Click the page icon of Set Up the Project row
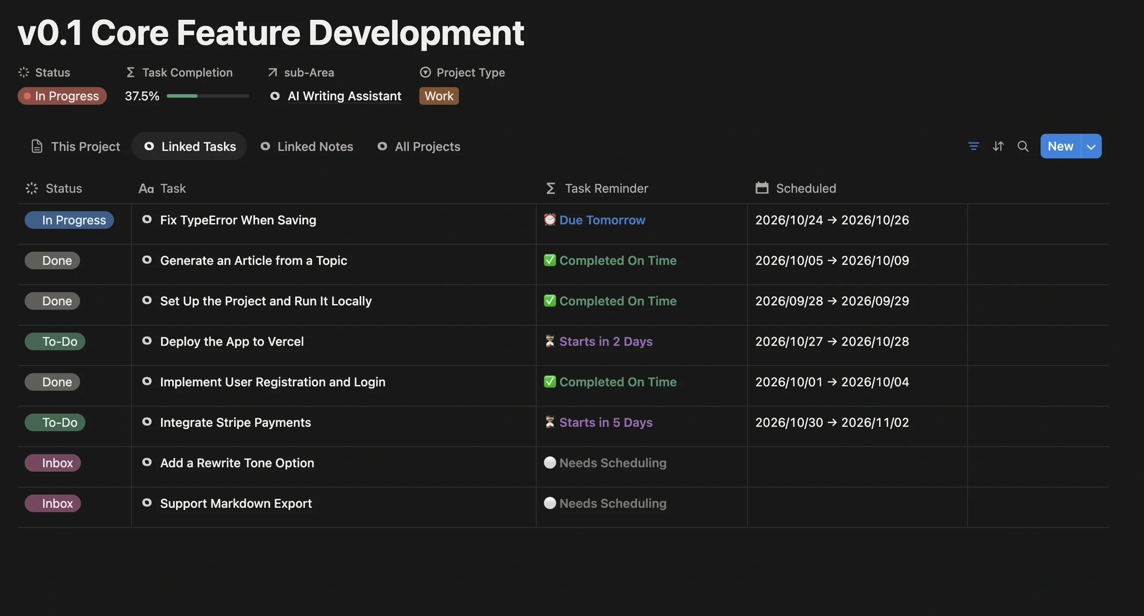Screen dimensions: 1144x616 [x=147, y=300]
